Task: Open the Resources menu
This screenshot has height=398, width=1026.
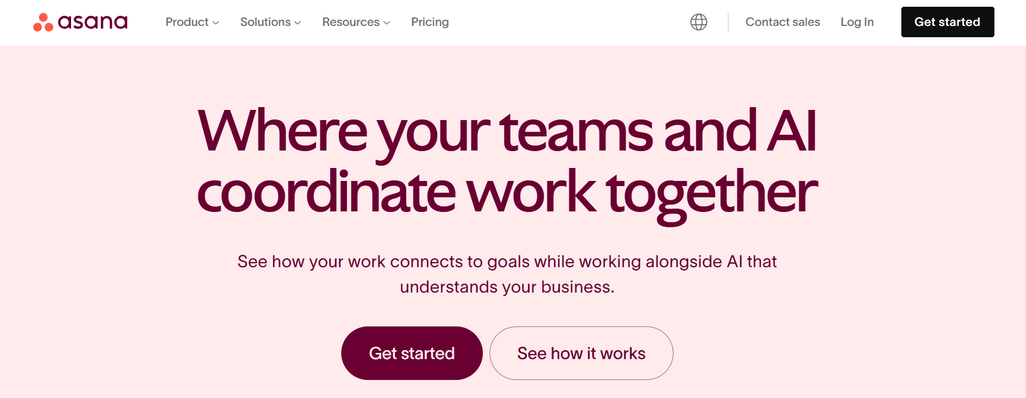Action: pos(350,22)
